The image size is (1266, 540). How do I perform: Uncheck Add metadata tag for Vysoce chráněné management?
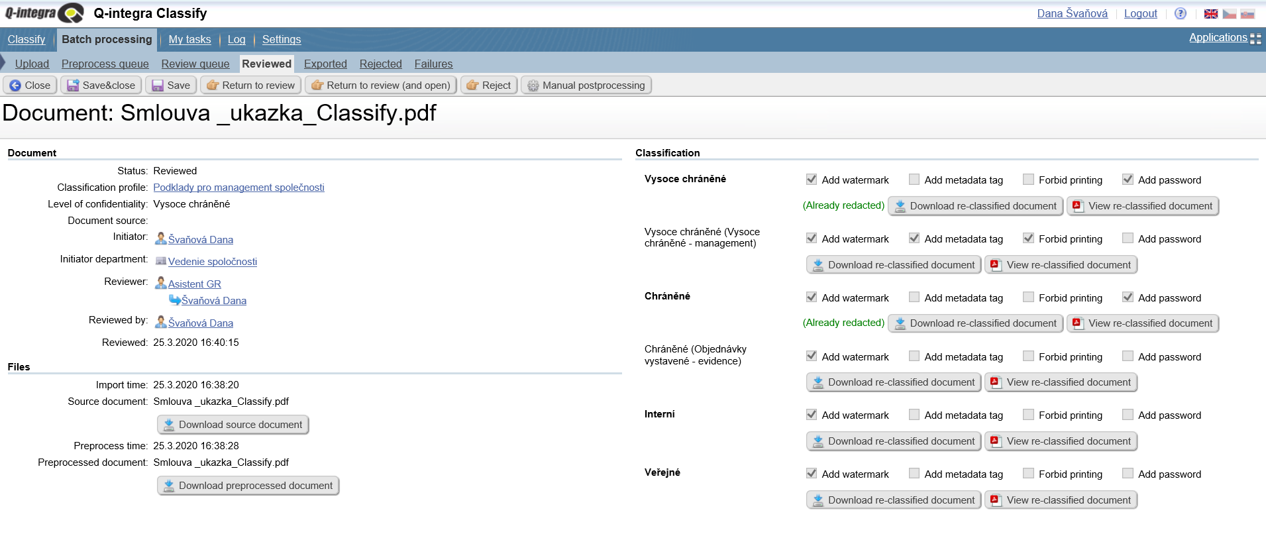(914, 238)
